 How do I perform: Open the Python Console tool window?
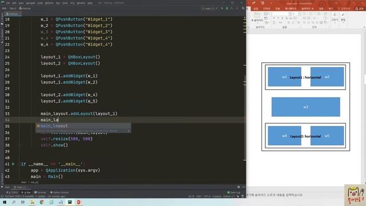point(59,192)
